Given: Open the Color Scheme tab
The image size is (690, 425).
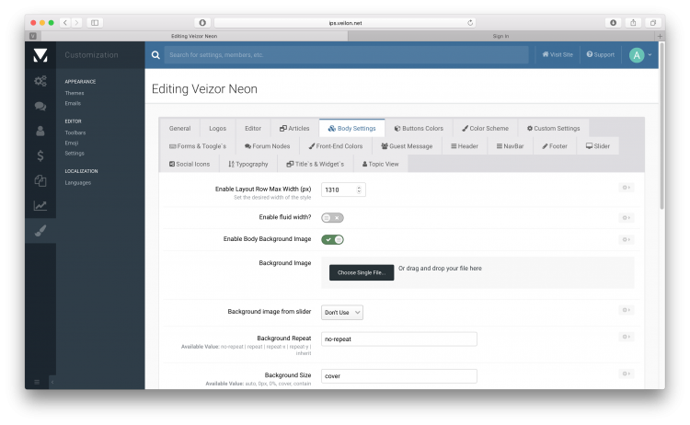Looking at the screenshot, I should click(485, 129).
